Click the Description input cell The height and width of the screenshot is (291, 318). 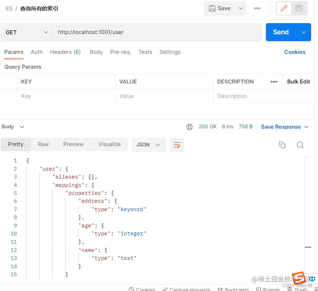pos(264,96)
